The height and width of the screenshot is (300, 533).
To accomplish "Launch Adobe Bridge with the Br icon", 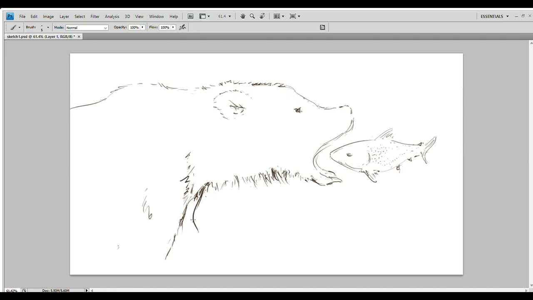I will coord(190,16).
